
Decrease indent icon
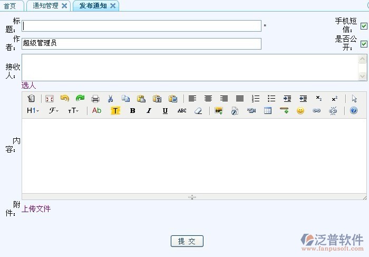point(303,99)
